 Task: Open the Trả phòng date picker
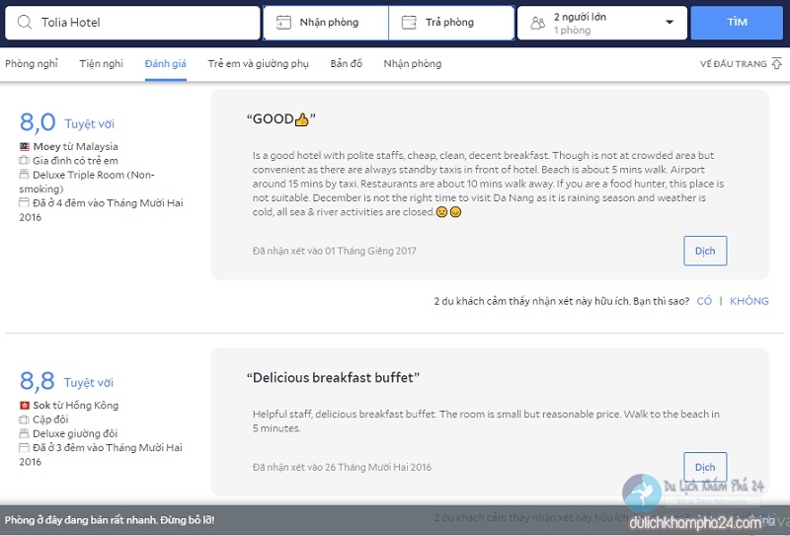[x=450, y=22]
